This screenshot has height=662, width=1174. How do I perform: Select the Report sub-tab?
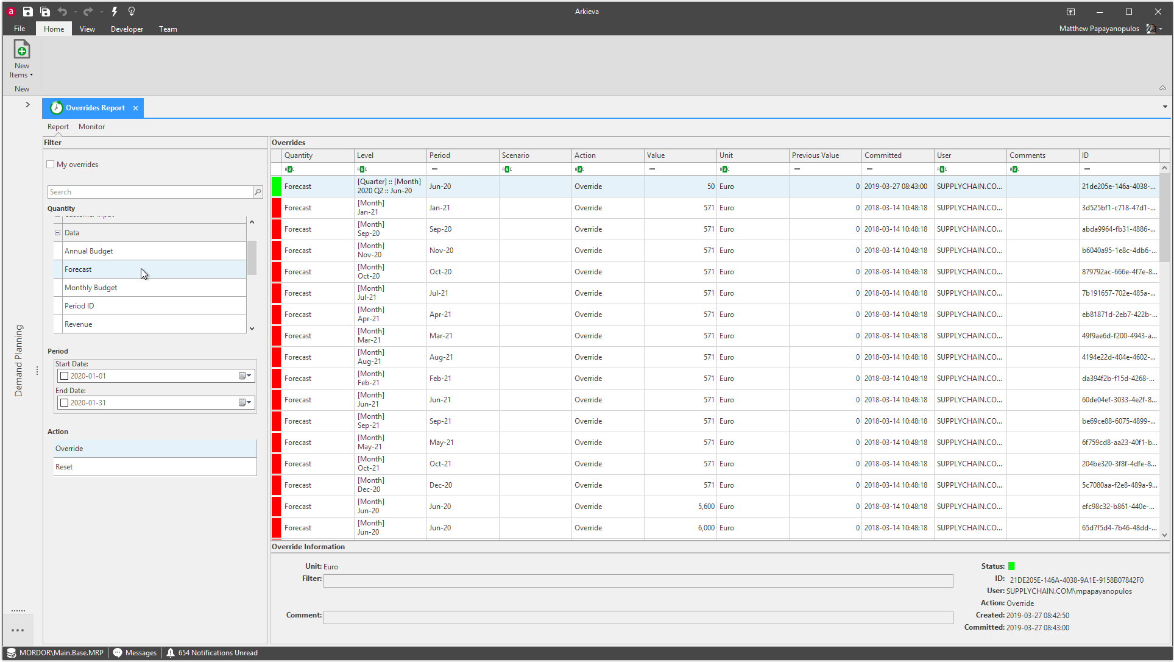(x=58, y=127)
